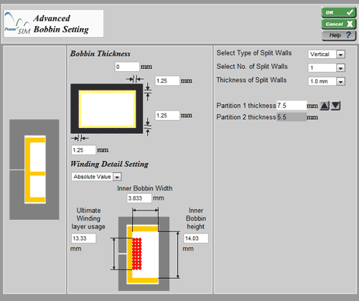Screen dimensions: 359x301
Task: Open Help for bobbin settings
Action: pos(338,35)
